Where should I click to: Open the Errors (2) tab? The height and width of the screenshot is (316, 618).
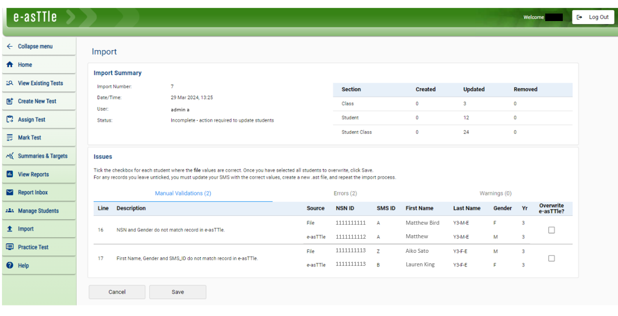(x=345, y=193)
